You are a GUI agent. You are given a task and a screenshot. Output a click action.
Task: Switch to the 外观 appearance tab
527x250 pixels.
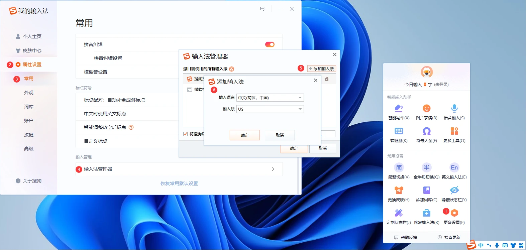[x=29, y=93]
